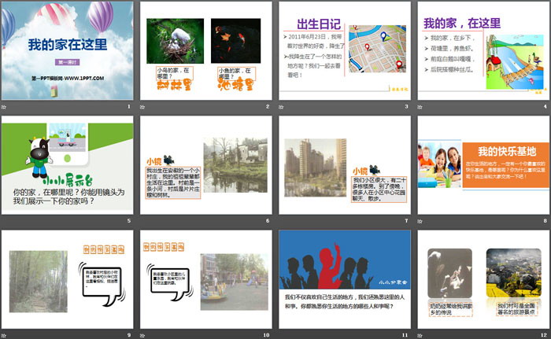551x339 pixels.
Task: Click the orange 我的快乐基地 banner
Action: point(506,150)
